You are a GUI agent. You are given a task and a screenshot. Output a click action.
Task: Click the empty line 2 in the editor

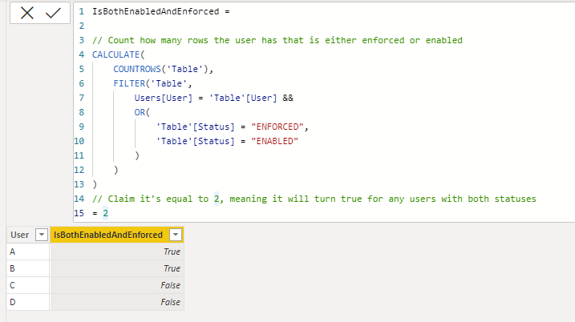(324, 26)
